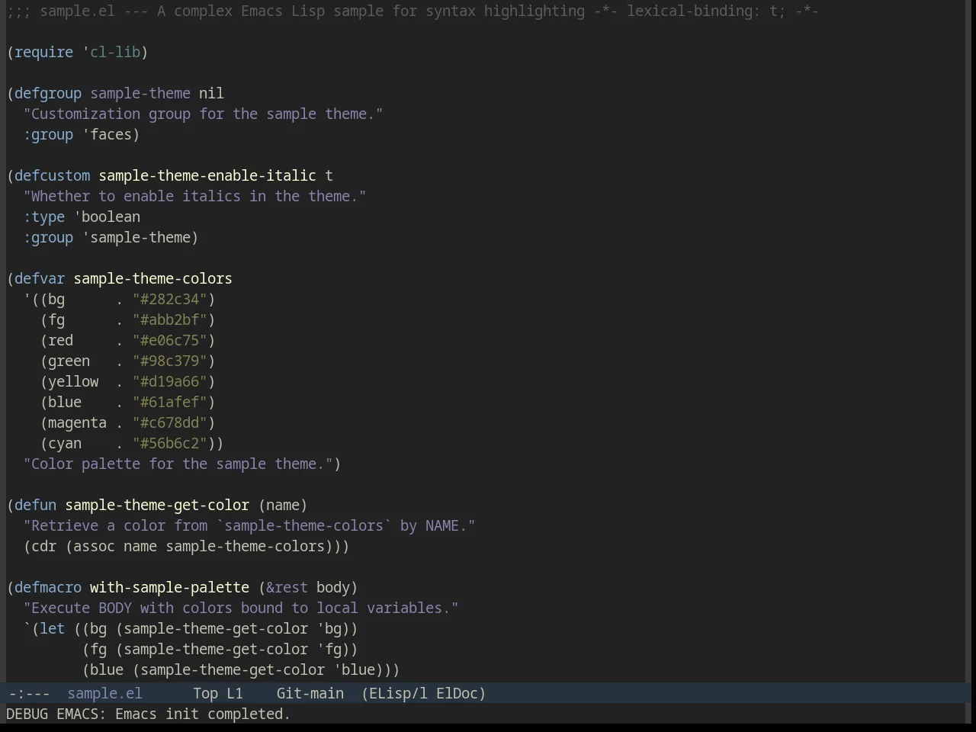The width and height of the screenshot is (976, 732).
Task: Click the color string "#282c34"
Action: (170, 299)
